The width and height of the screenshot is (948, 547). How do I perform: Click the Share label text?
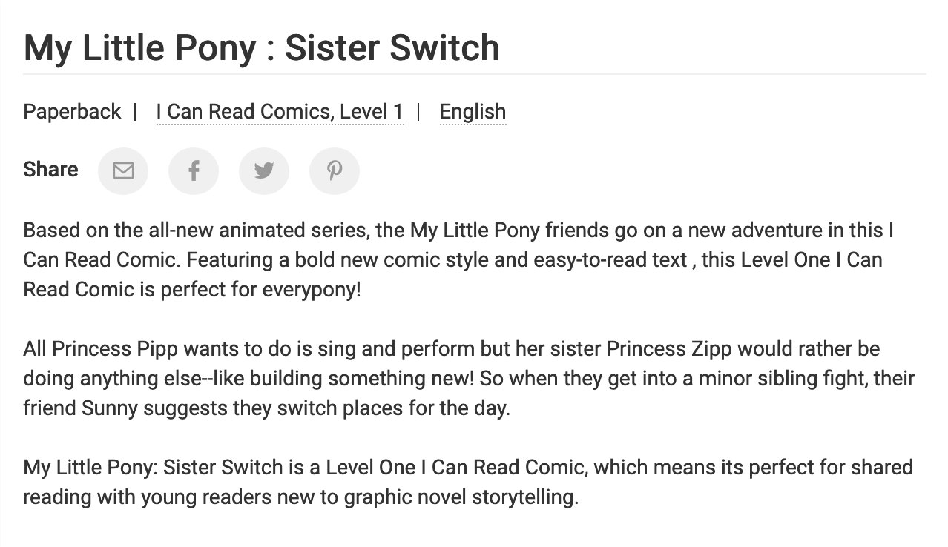pos(50,170)
